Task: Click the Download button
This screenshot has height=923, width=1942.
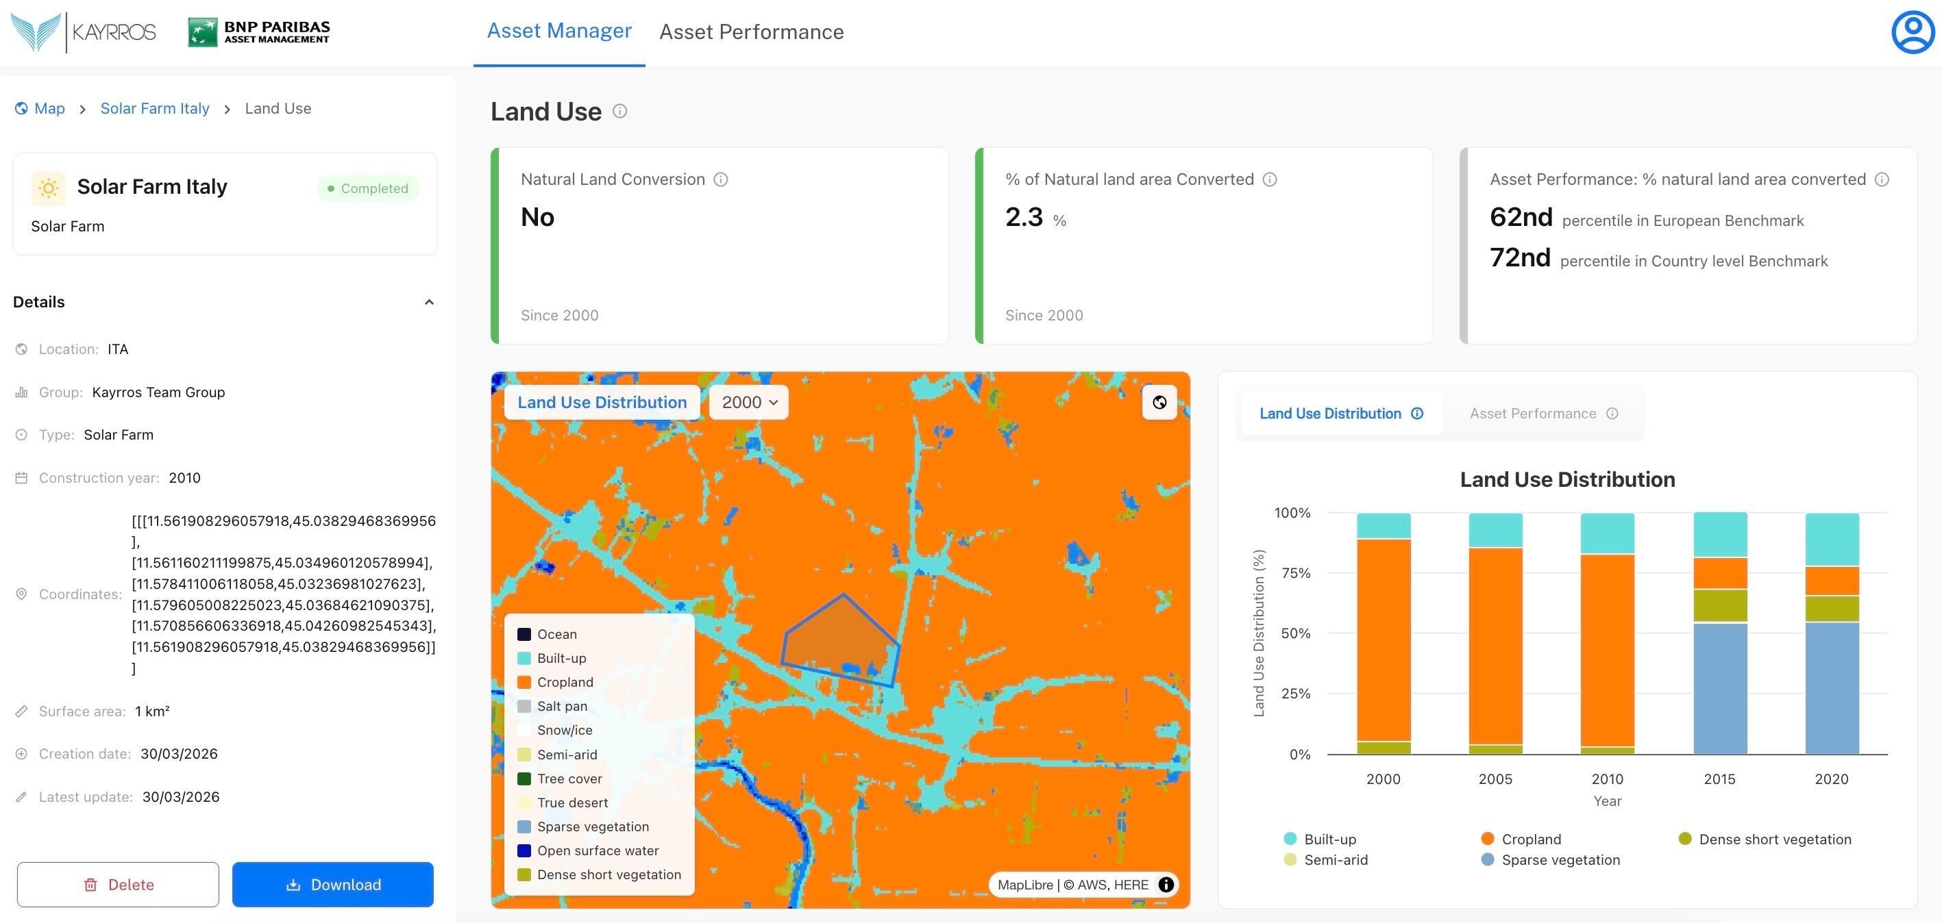Action: [x=332, y=885]
